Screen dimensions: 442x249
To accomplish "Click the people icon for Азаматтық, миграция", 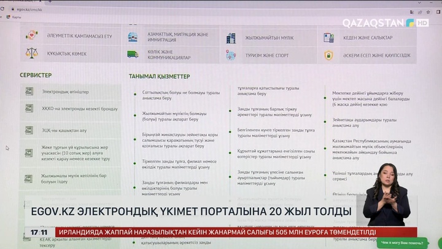I will tap(133, 37).
